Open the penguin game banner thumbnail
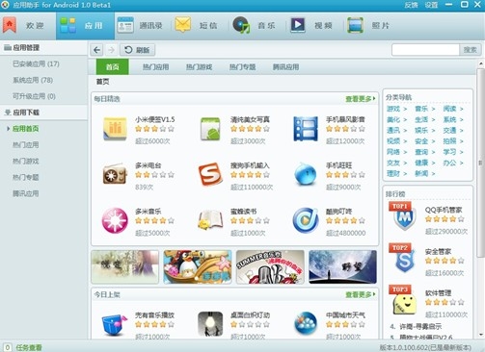 tap(198, 267)
